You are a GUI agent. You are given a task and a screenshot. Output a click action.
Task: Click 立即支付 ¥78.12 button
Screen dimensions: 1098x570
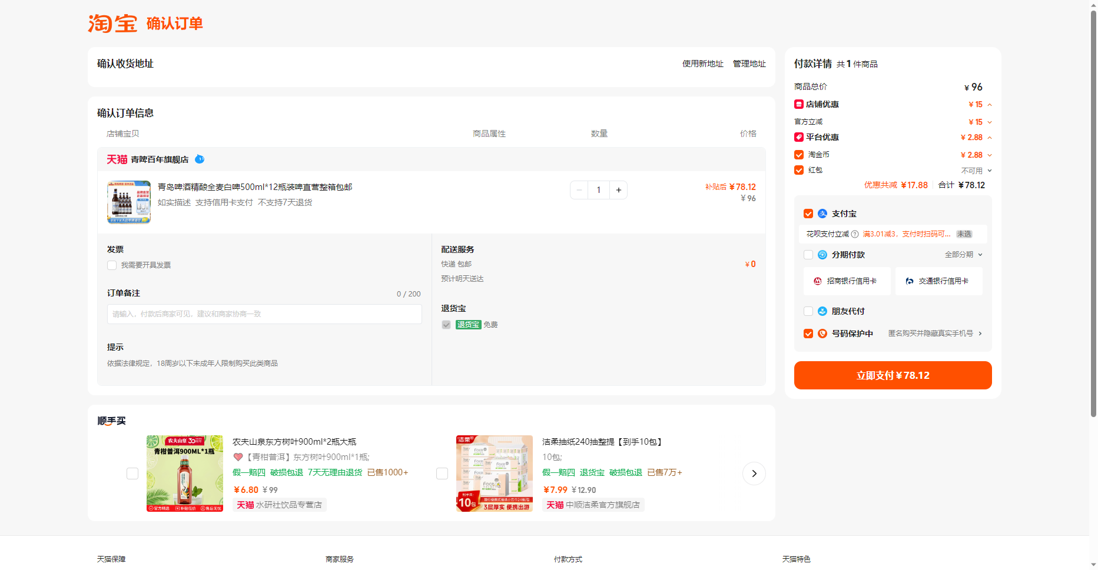click(x=893, y=375)
